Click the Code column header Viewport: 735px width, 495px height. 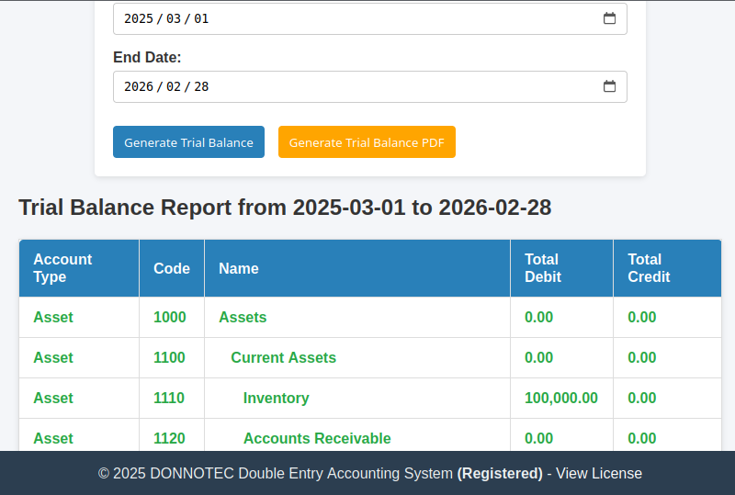172,268
